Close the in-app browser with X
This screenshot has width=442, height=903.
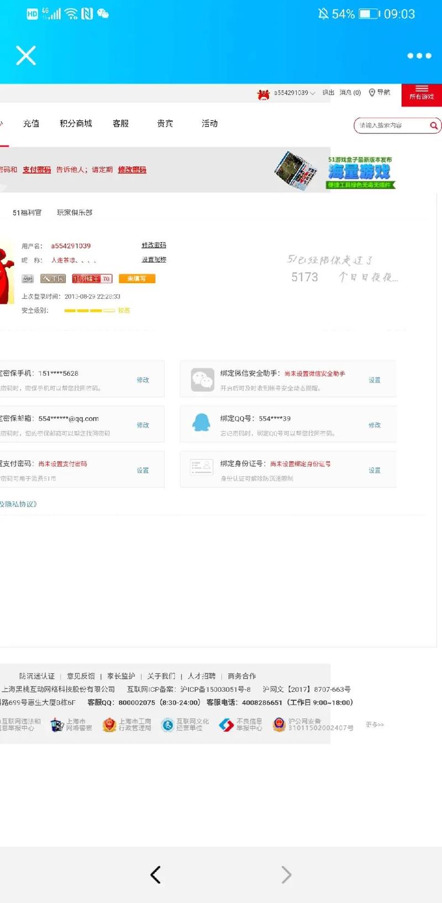point(26,55)
